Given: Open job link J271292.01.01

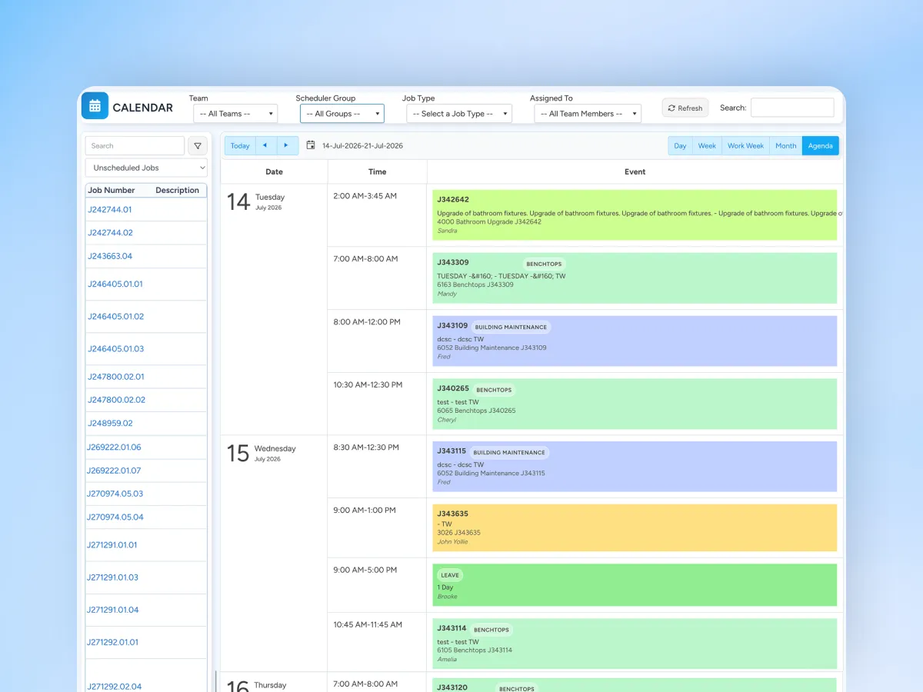Looking at the screenshot, I should 113,641.
